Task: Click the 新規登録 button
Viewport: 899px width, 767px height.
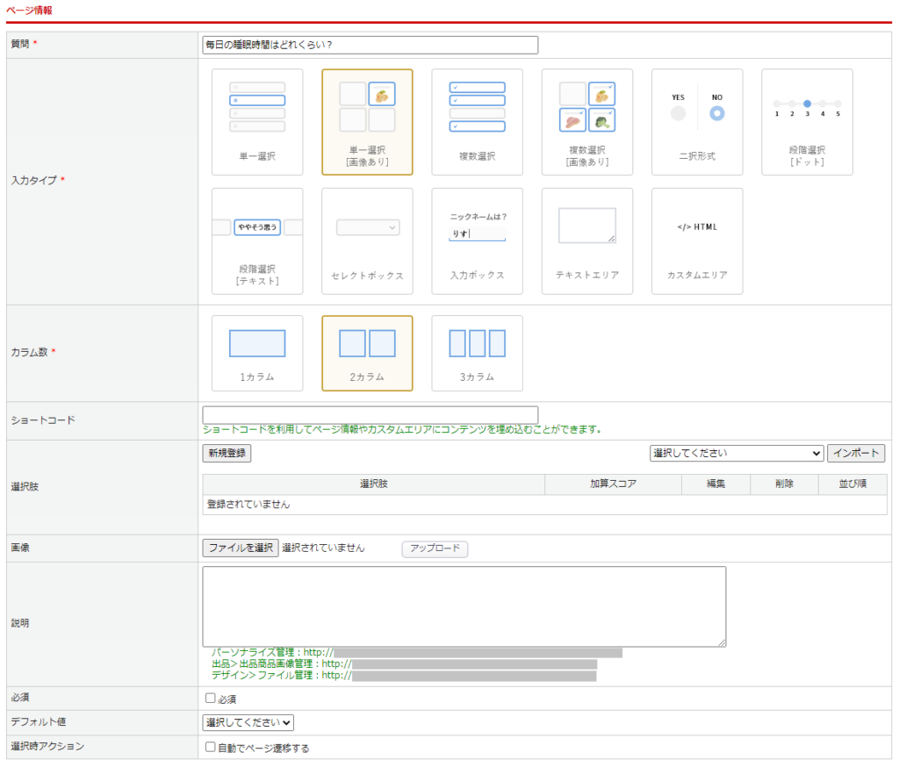Action: click(227, 454)
